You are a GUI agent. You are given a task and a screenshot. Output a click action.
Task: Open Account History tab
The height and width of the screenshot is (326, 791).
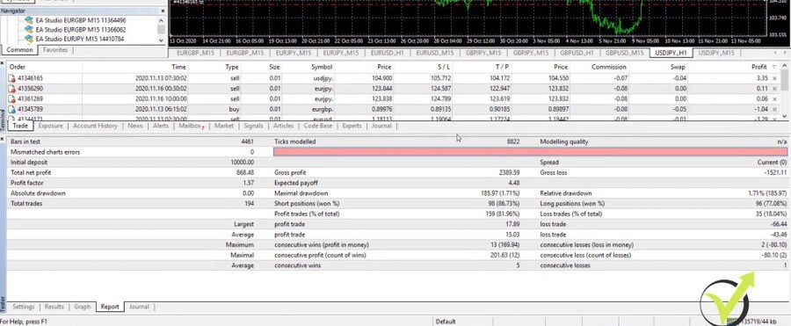point(95,127)
